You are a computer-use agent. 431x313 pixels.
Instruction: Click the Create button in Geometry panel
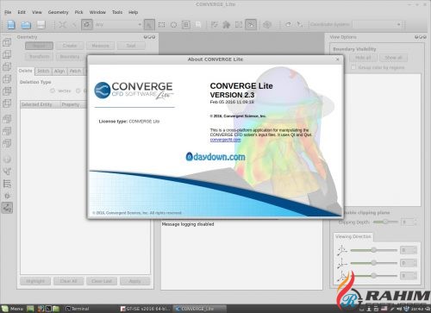(70, 46)
